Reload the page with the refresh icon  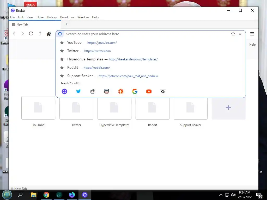(31, 34)
